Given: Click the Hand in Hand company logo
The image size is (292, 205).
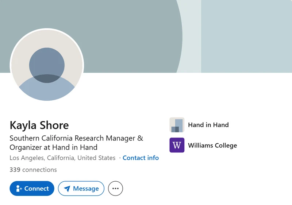Looking at the screenshot, I should point(177,125).
